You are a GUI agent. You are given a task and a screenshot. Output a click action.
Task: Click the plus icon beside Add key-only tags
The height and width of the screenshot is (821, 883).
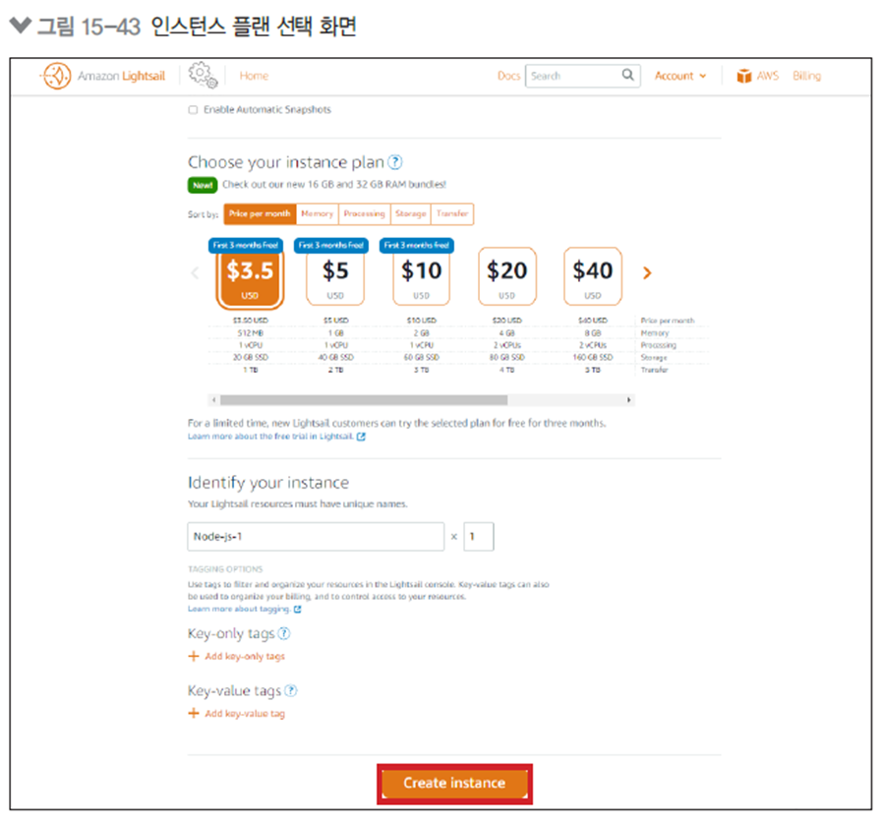click(193, 656)
